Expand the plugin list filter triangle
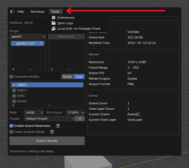The image size is (189, 168). [13, 69]
